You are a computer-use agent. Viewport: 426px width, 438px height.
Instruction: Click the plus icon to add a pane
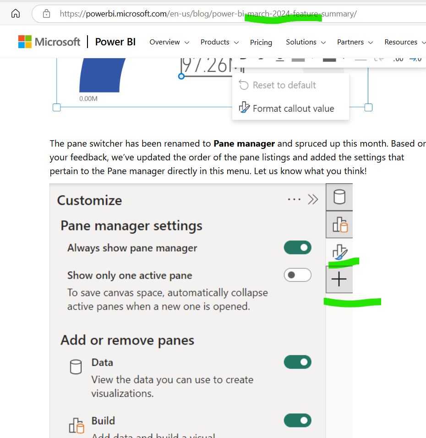coord(339,279)
